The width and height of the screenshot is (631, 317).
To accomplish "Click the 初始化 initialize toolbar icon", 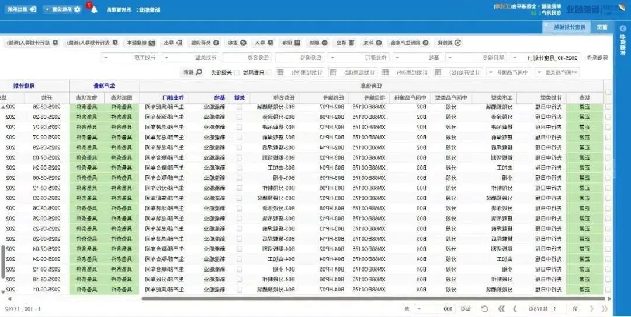I will 457,43.
